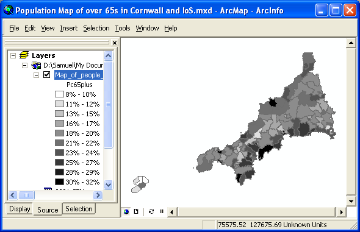The width and height of the screenshot is (360, 232).
Task: Click the 23% - 24% legend swatch
Action: [59, 152]
